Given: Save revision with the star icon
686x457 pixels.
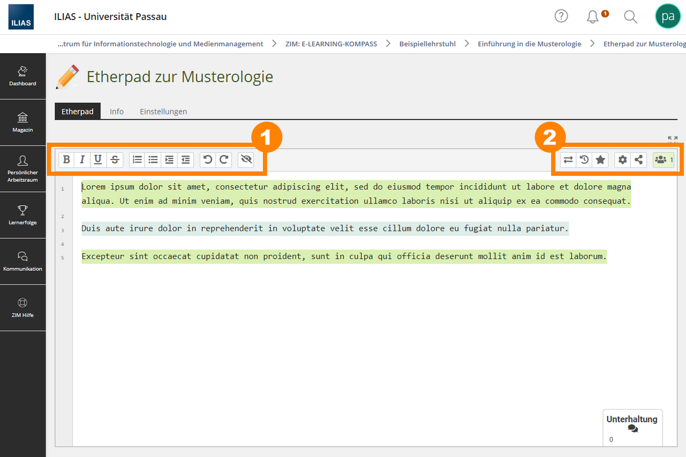Looking at the screenshot, I should pos(600,160).
